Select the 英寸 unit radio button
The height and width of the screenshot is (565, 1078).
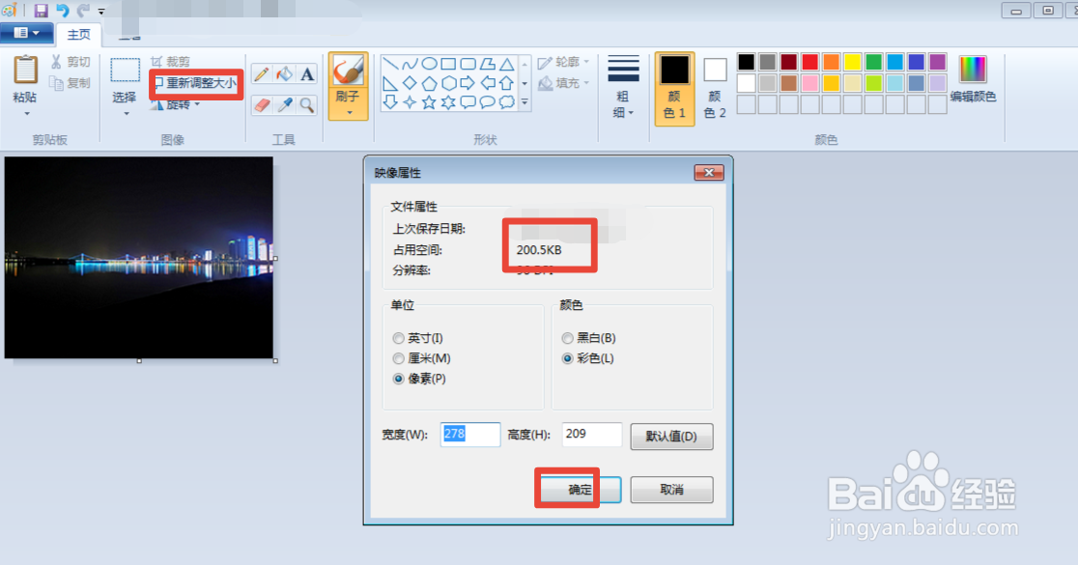[398, 338]
